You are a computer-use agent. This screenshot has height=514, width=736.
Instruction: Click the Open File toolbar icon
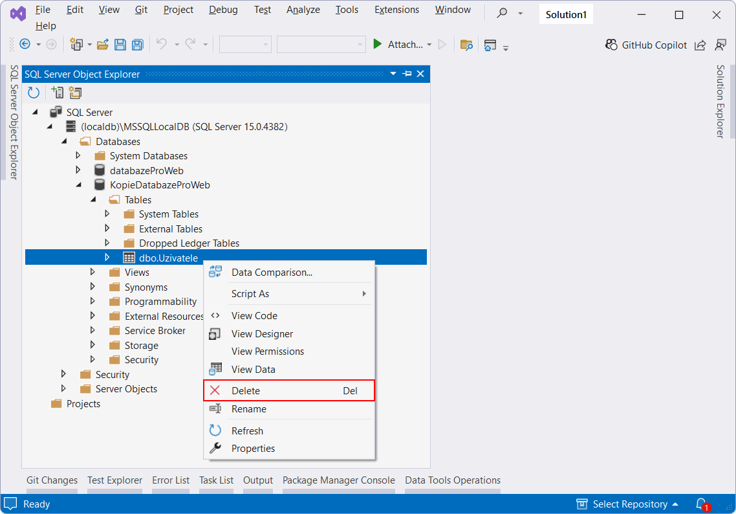tap(104, 44)
